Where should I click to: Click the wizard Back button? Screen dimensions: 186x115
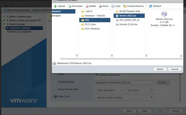(129, 111)
